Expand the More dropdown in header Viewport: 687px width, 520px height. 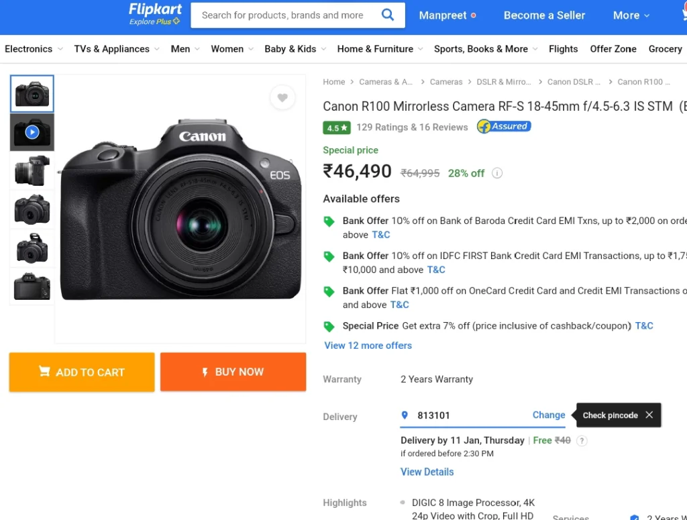631,15
